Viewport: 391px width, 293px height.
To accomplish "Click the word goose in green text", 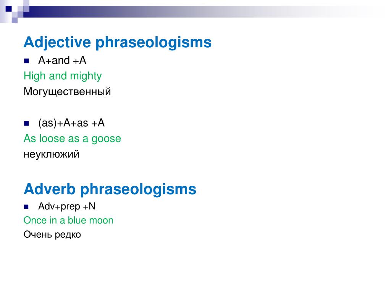I will click(x=106, y=139).
